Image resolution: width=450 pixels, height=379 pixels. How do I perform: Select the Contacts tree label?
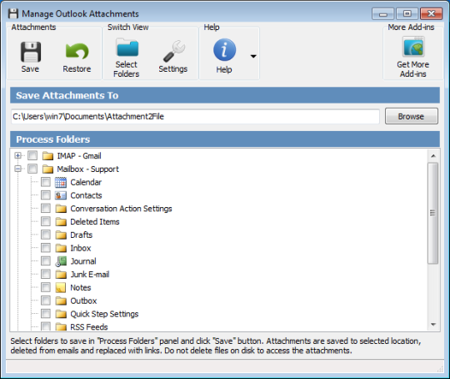[86, 195]
